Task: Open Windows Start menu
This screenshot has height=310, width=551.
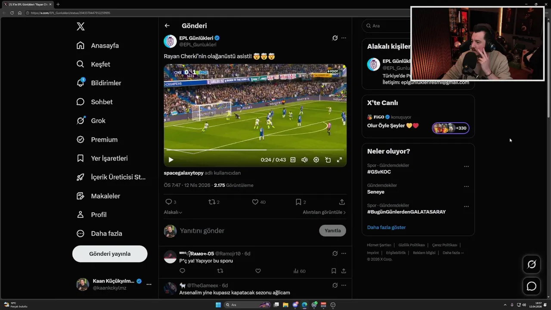Action: click(218, 305)
